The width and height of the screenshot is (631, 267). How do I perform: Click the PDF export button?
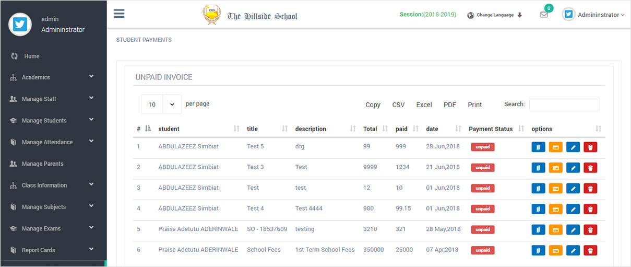(x=449, y=105)
